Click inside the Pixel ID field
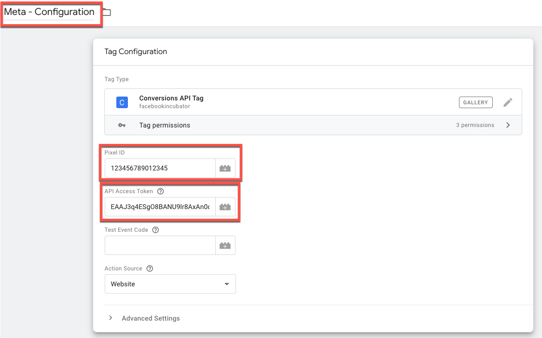Image resolution: width=542 pixels, height=338 pixels. [160, 168]
